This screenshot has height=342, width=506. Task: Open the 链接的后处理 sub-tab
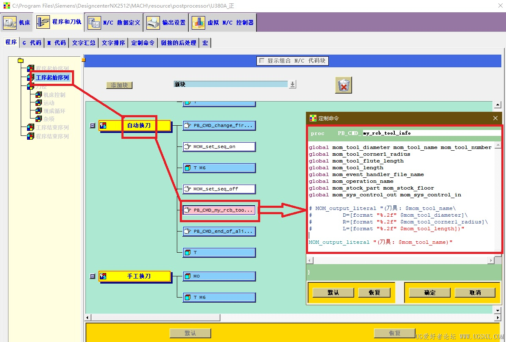pos(179,43)
